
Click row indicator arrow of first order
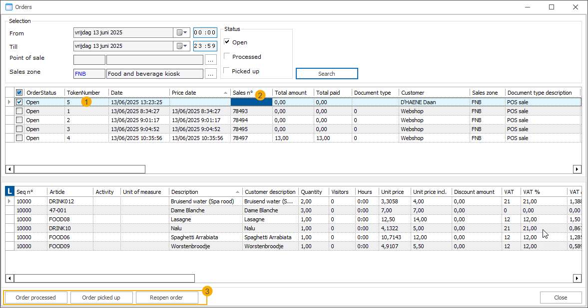point(9,102)
